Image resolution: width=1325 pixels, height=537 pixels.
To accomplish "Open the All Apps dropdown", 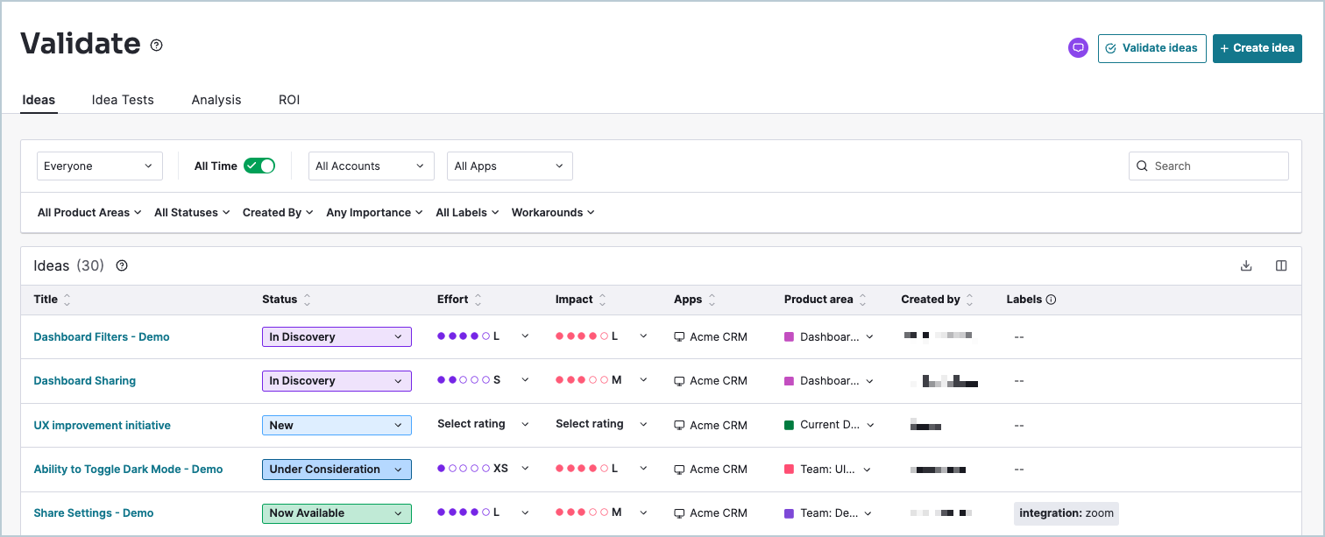I will click(x=510, y=166).
